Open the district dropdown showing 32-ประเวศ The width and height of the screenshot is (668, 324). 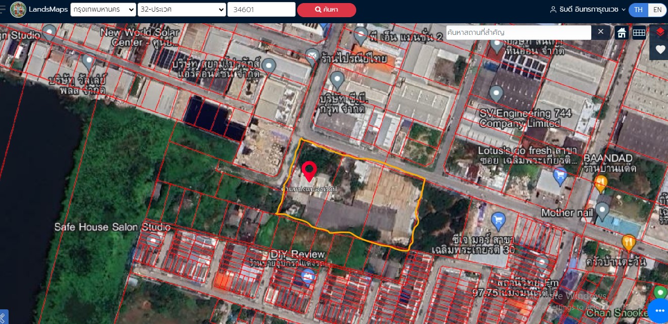pos(182,10)
